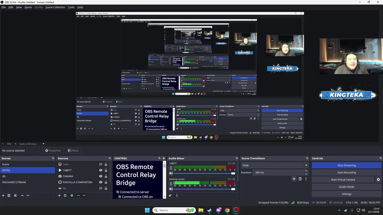Move source up arrow in Sources panel
This screenshot has width=383, height=215.
[78, 196]
